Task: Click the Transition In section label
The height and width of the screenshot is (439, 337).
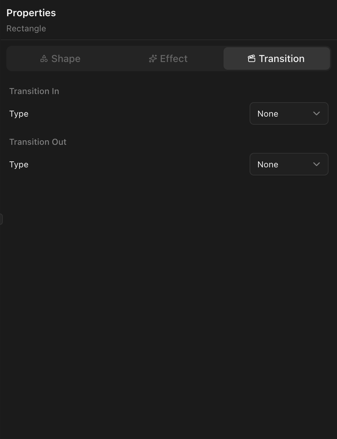Action: coord(34,91)
